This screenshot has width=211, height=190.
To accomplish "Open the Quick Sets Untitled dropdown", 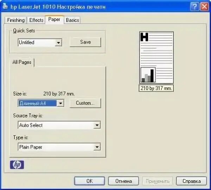I will (40, 43).
